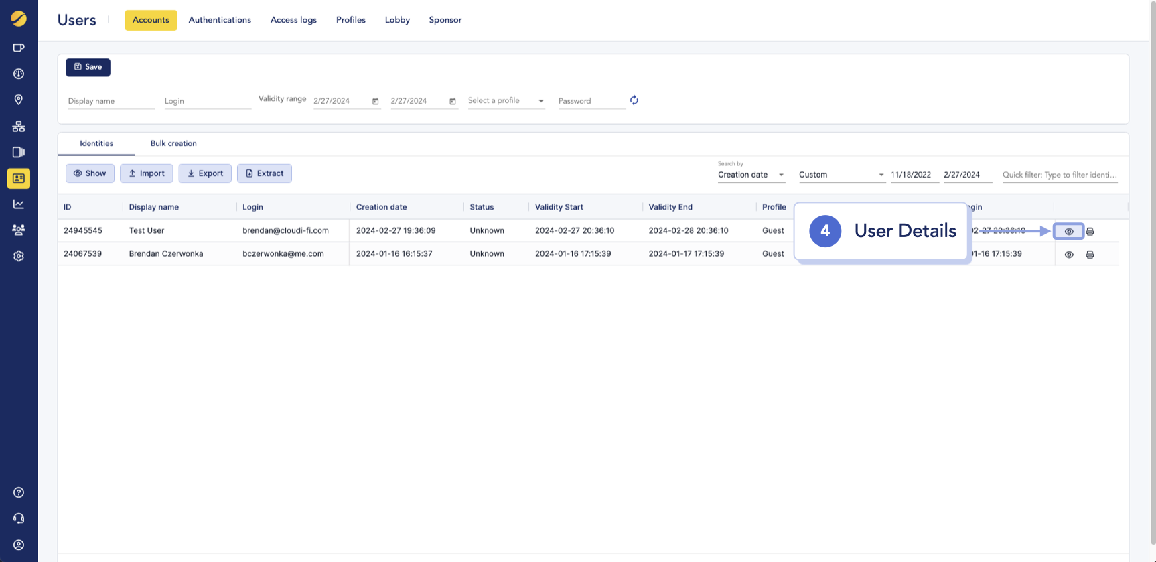Click the Quick filter input field
Screen dimensions: 1156x562
click(x=1060, y=175)
